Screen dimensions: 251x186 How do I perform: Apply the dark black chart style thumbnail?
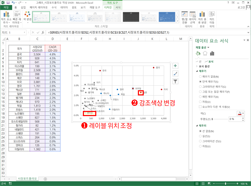pyautogui.click(x=131, y=17)
